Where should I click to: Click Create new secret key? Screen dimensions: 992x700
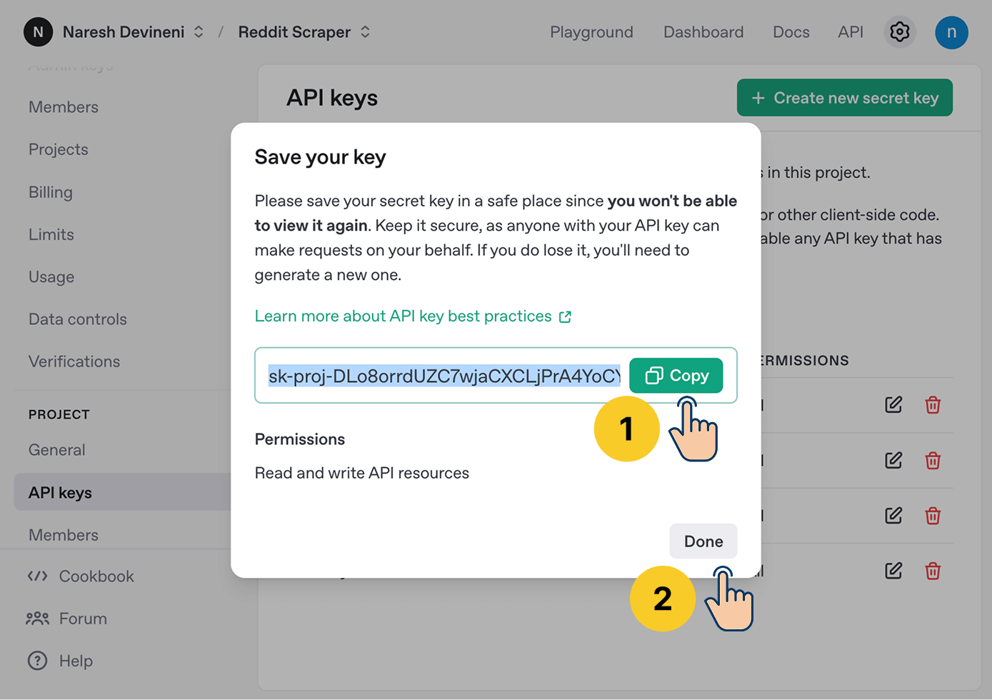coord(844,97)
